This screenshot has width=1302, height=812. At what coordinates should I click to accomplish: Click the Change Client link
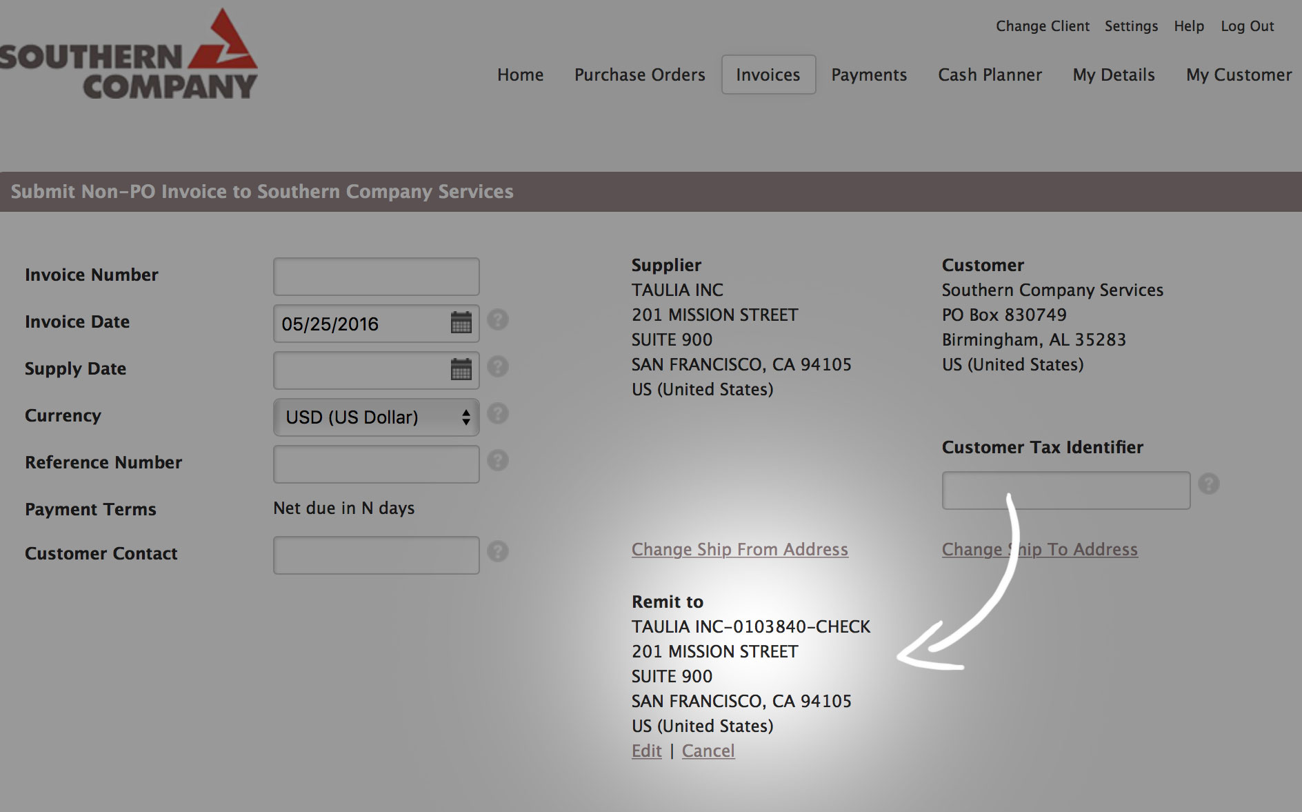1043,26
